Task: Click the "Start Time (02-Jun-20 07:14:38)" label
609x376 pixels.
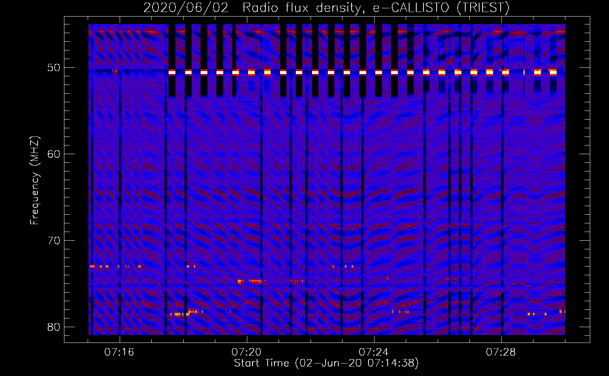Action: (x=326, y=363)
